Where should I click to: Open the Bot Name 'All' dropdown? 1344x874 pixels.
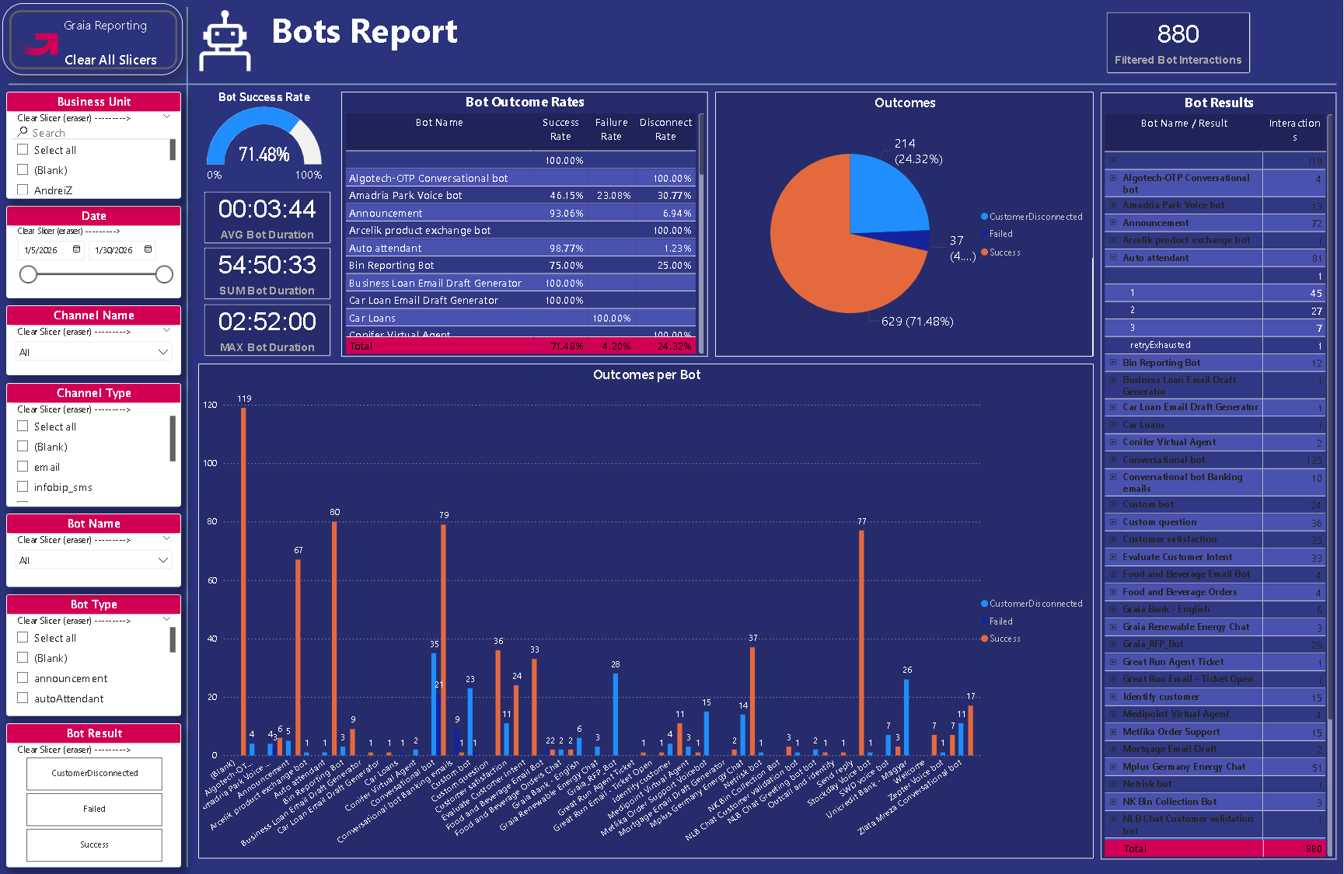point(93,560)
